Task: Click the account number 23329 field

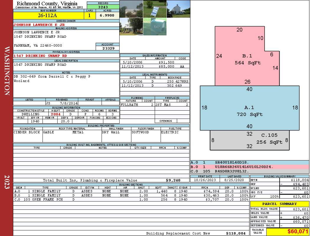Action: 107,48
